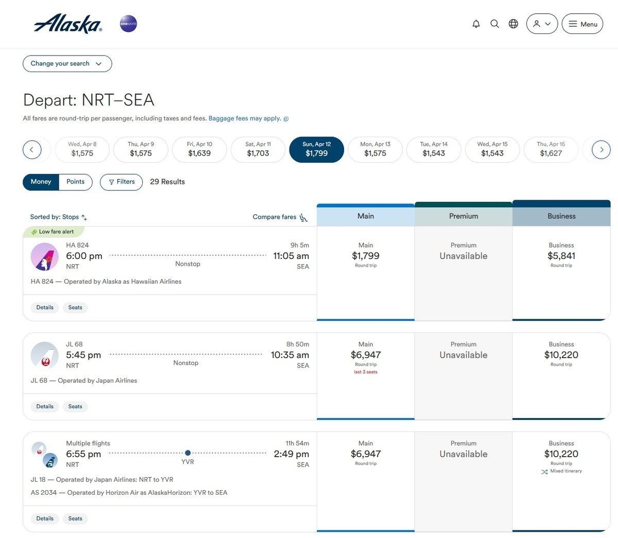
Task: Change sort order from Stops
Action: (x=59, y=217)
